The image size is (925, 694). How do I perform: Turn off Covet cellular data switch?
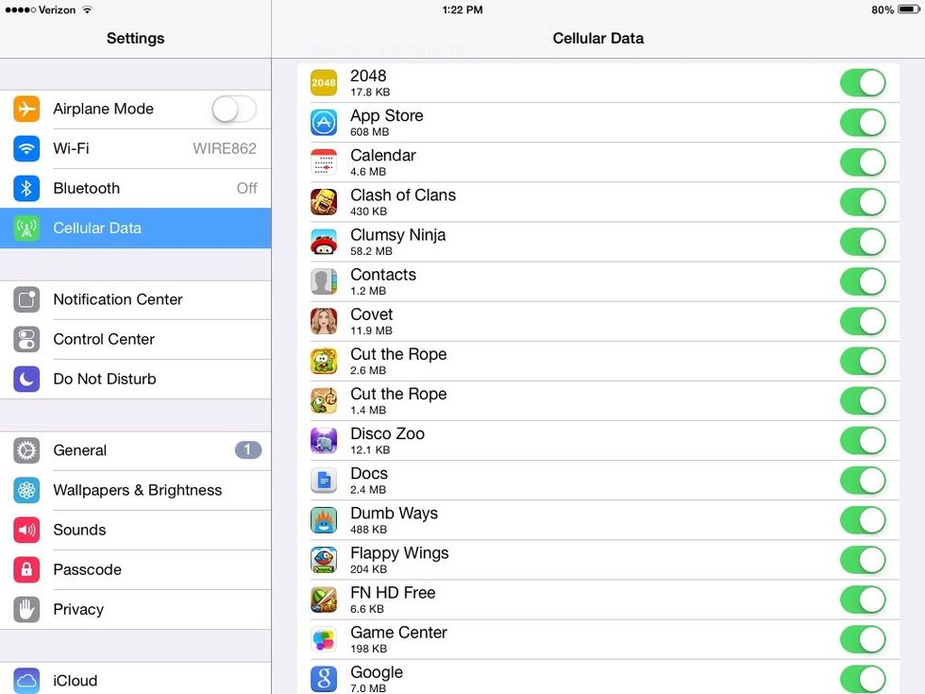pyautogui.click(x=863, y=321)
